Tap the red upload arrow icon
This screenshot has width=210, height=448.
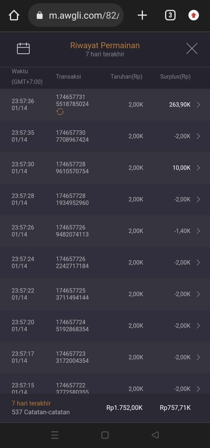[x=194, y=15]
